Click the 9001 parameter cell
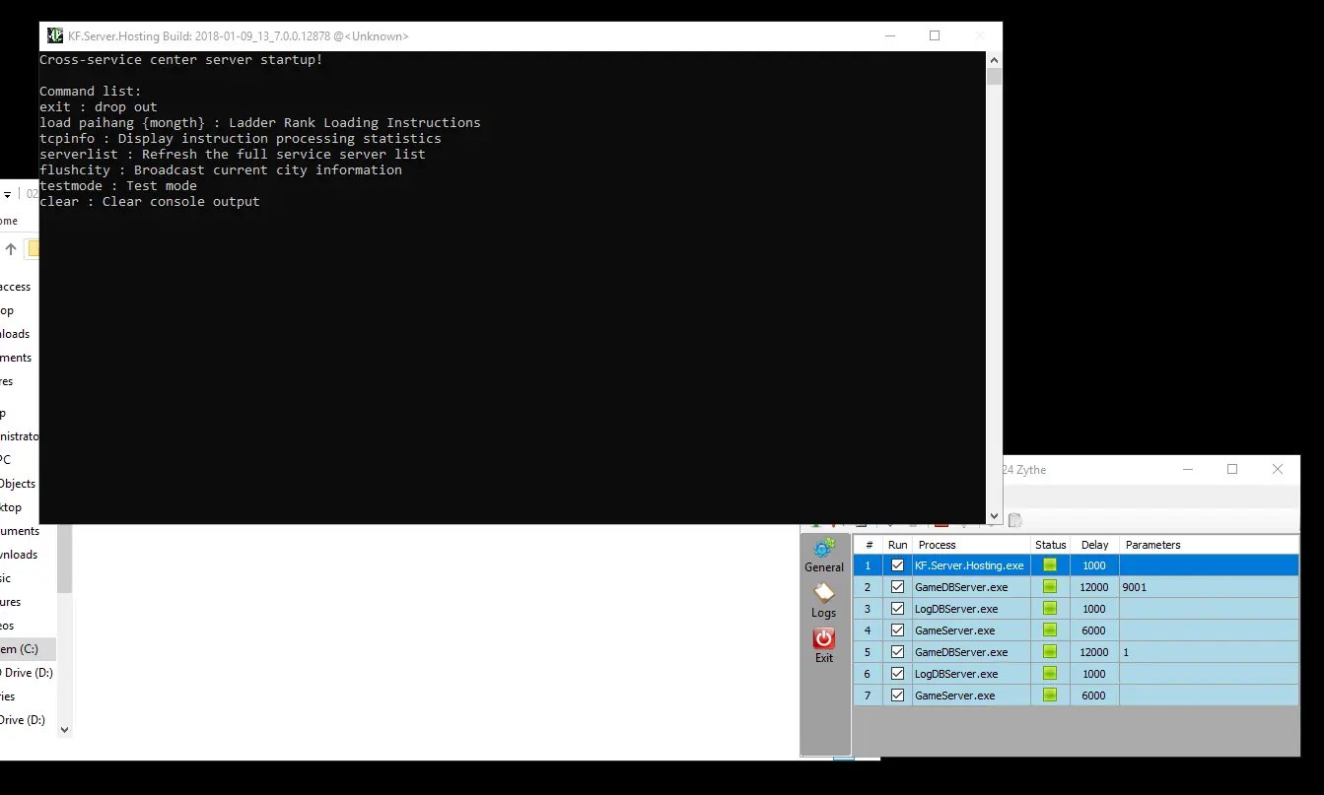 coord(1209,587)
